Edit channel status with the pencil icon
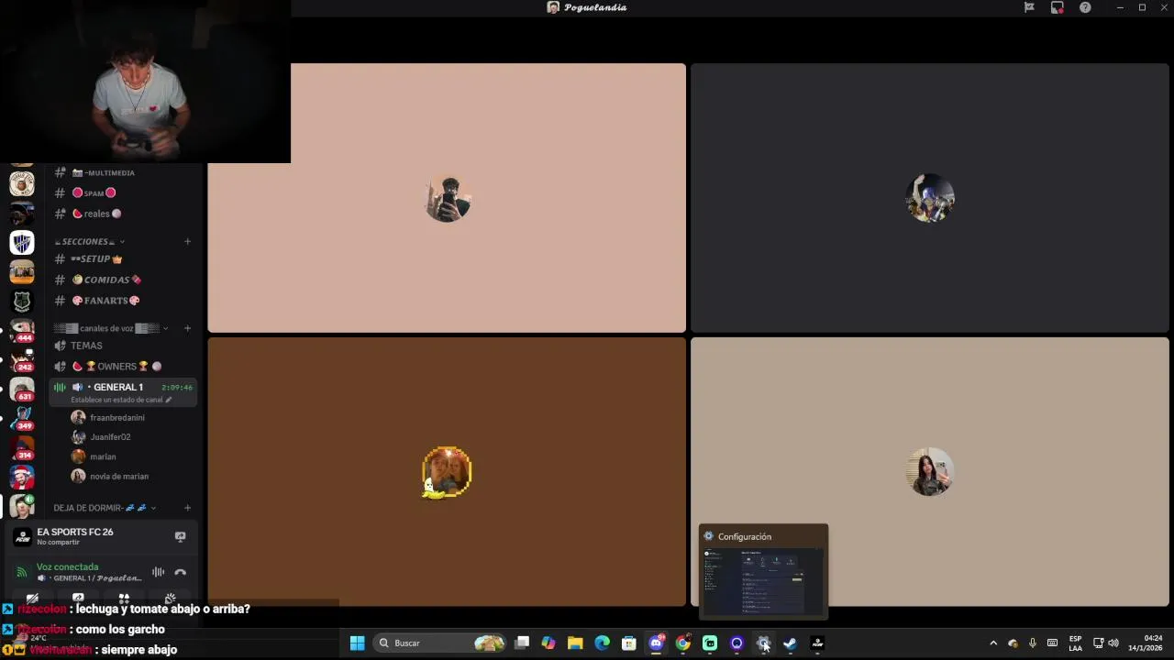Screen dimensions: 1174x660 pos(168,400)
